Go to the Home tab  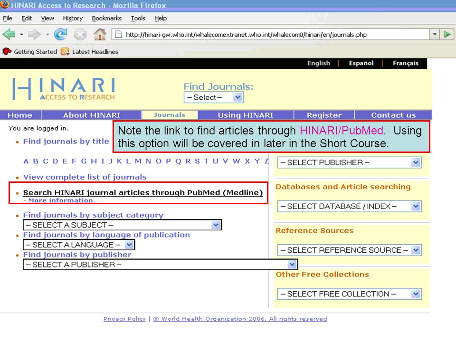(x=20, y=115)
